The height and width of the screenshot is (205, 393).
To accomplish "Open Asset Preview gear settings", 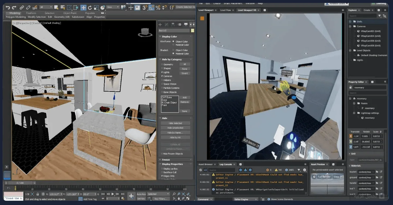I will tap(314, 177).
